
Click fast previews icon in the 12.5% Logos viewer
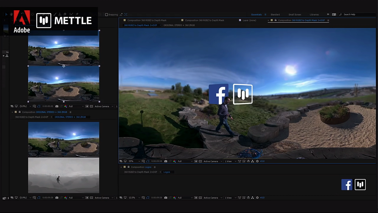(244, 197)
